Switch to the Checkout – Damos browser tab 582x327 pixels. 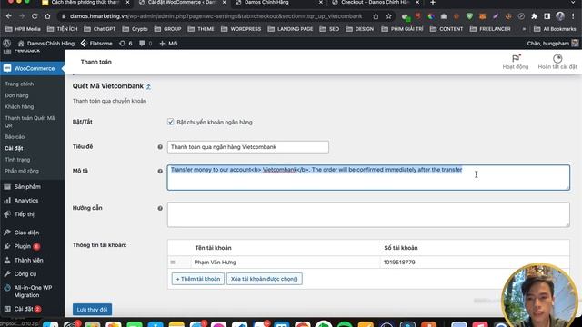376,3
